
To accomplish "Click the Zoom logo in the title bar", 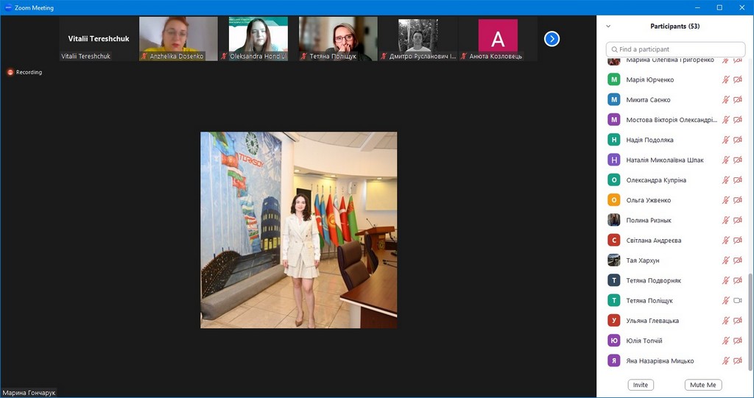I will tap(7, 7).
